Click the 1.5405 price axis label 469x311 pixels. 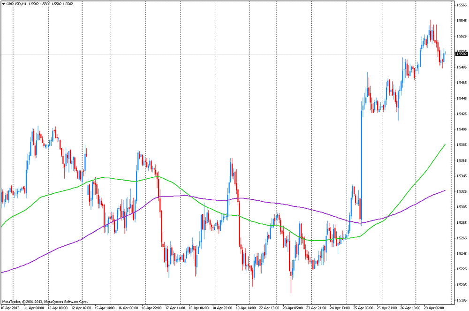pos(462,129)
